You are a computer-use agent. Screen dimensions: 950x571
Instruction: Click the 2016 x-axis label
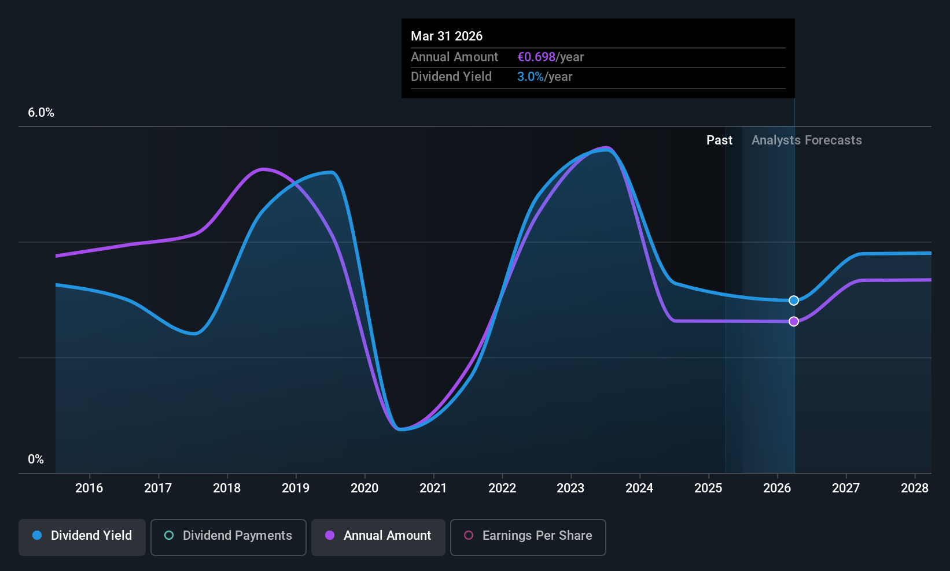(89, 488)
